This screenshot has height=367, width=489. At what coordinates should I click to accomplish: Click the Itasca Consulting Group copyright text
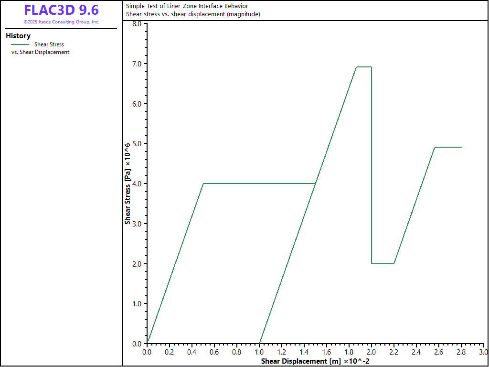(61, 22)
